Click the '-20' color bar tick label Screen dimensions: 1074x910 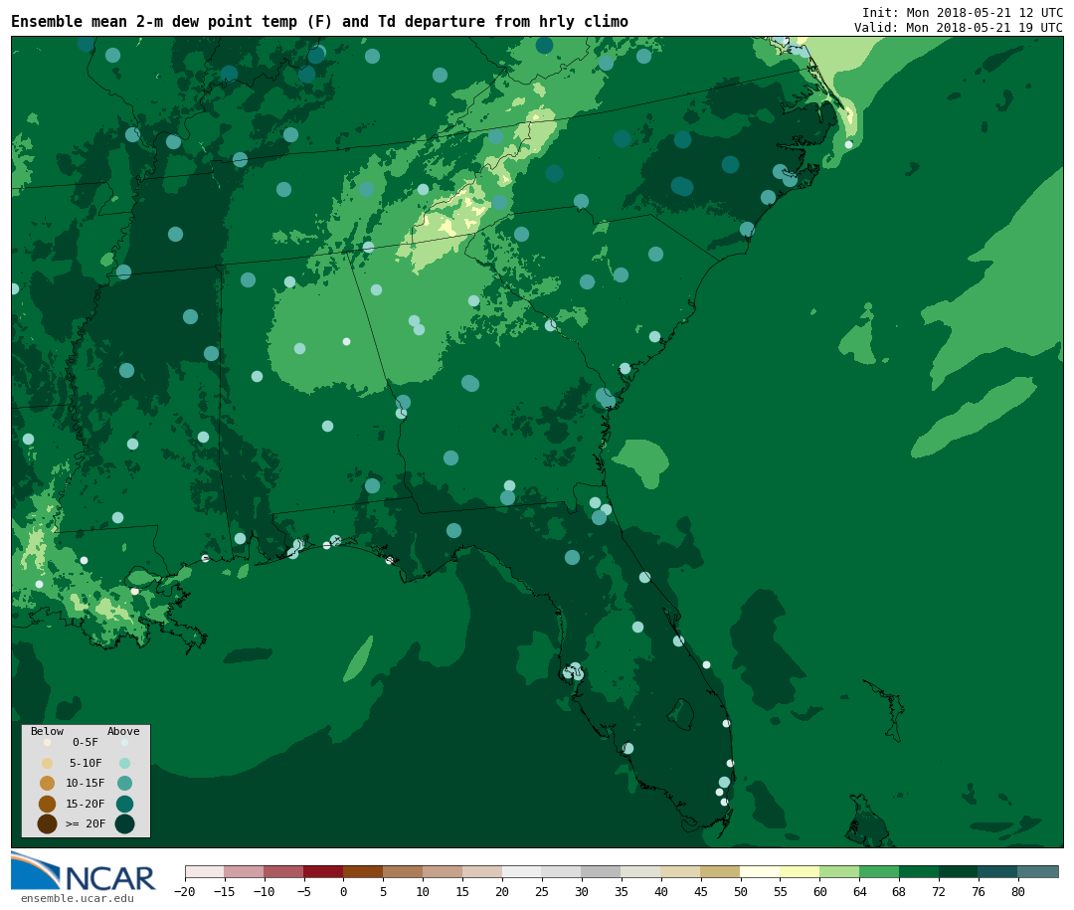click(185, 891)
